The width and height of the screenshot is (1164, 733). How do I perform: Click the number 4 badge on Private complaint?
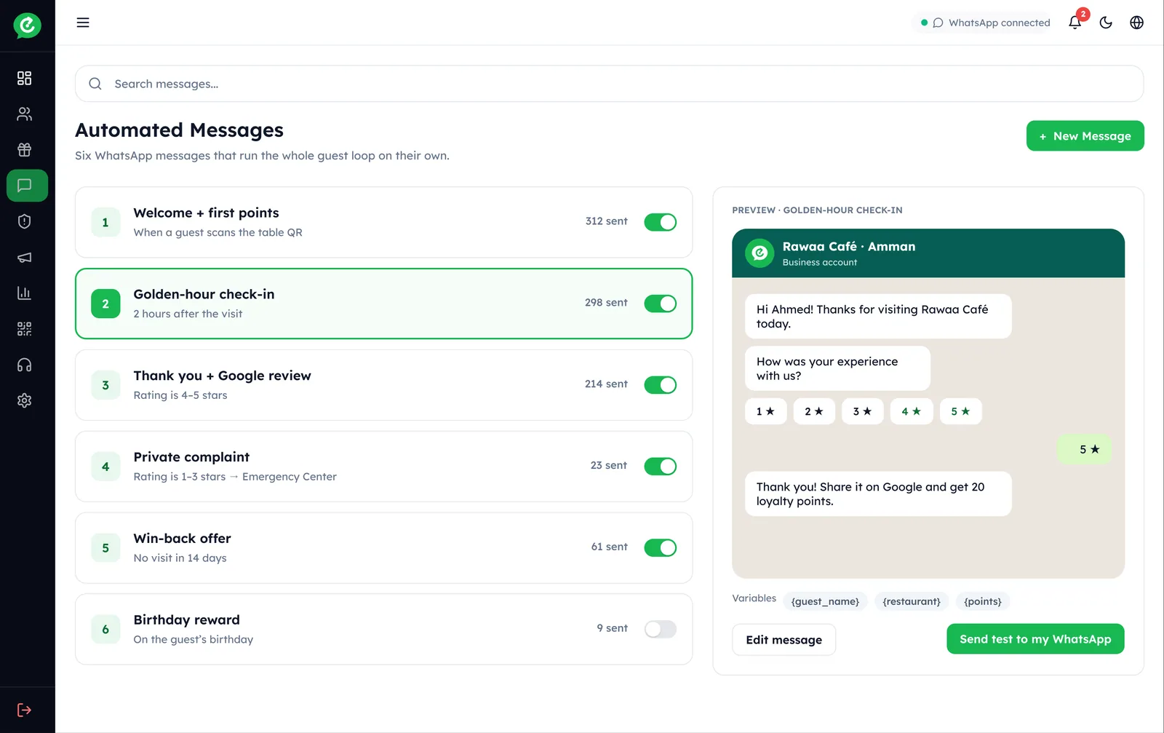(x=105, y=467)
